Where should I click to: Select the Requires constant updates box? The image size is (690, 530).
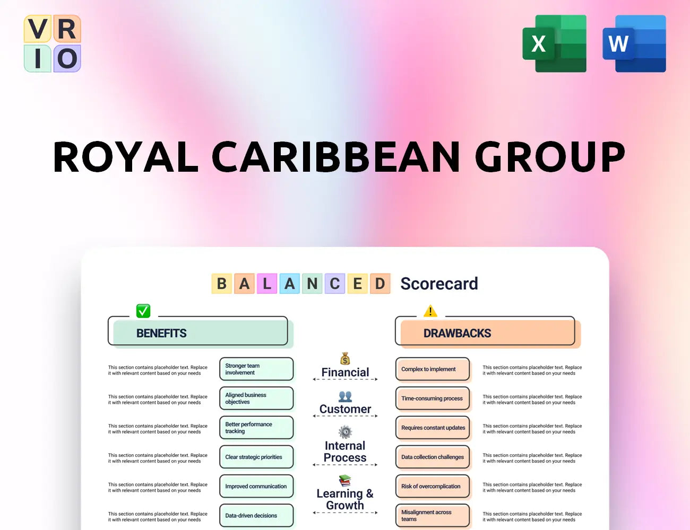tap(433, 428)
